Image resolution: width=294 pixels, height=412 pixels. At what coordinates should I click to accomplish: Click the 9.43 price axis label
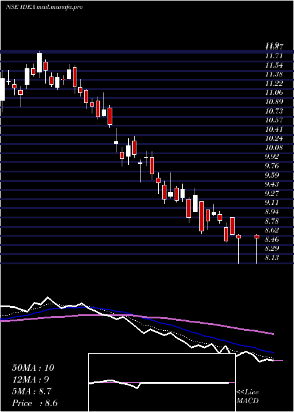[272, 184]
